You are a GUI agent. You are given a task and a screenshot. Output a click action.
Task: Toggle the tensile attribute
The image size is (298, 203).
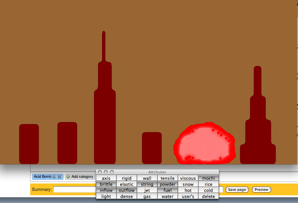168,178
